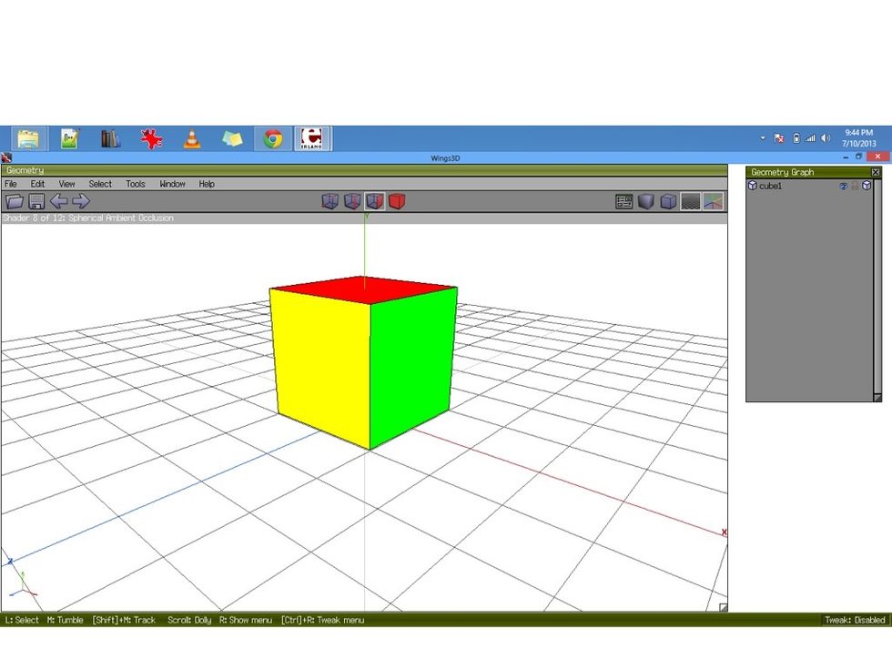Toggle ground plane grid display
Screen dimensions: 892x669
coord(691,201)
